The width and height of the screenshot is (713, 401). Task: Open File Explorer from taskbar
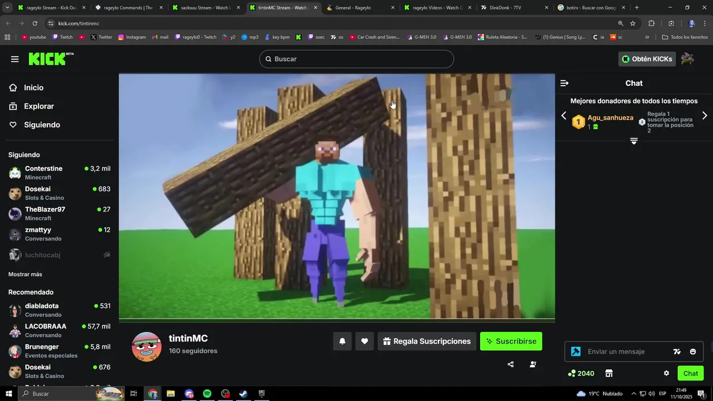[171, 394]
